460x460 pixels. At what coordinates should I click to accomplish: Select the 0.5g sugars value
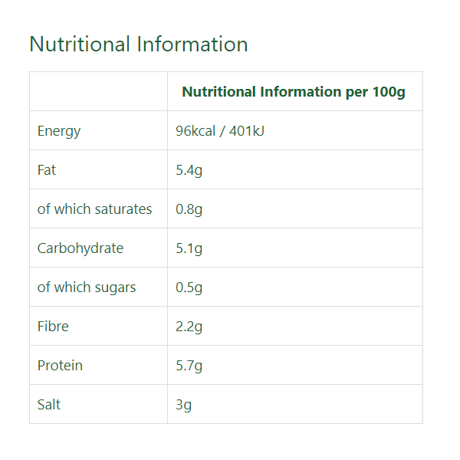[x=189, y=287]
